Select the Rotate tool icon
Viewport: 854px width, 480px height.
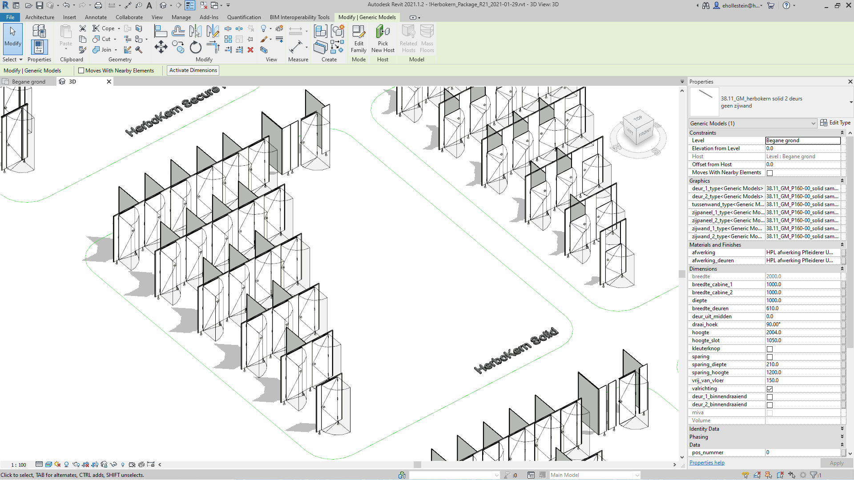point(195,47)
